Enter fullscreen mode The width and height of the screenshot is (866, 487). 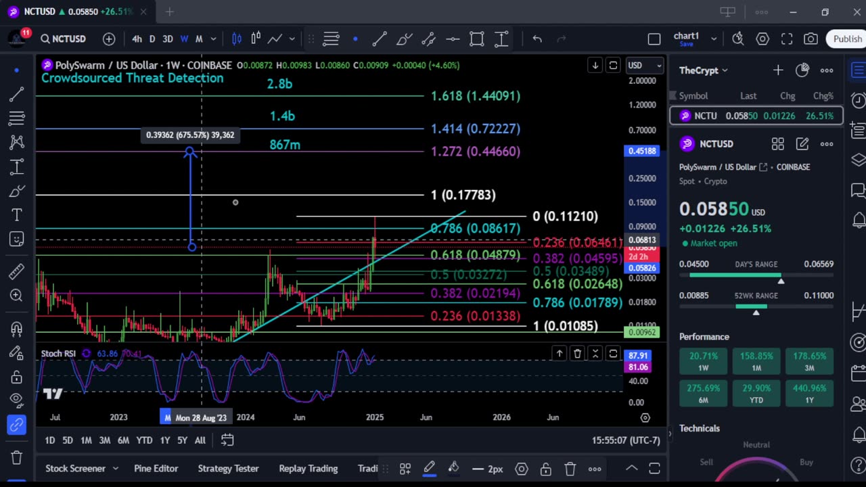click(x=787, y=39)
